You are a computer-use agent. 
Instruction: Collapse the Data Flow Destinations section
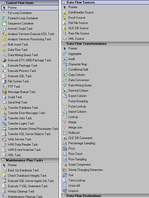click(x=64, y=196)
